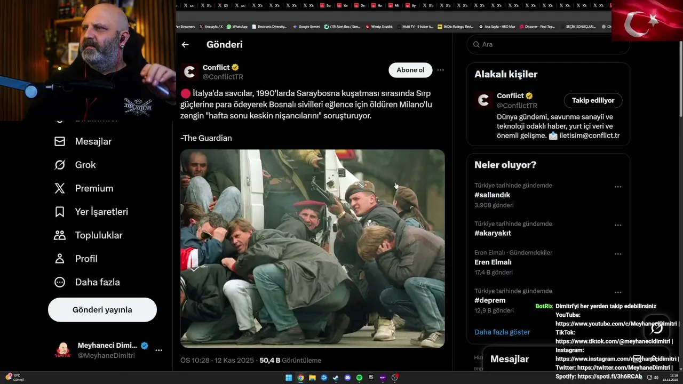The image size is (683, 384).
Task: Open the Discover - Find Top bookmark
Action: (537, 26)
